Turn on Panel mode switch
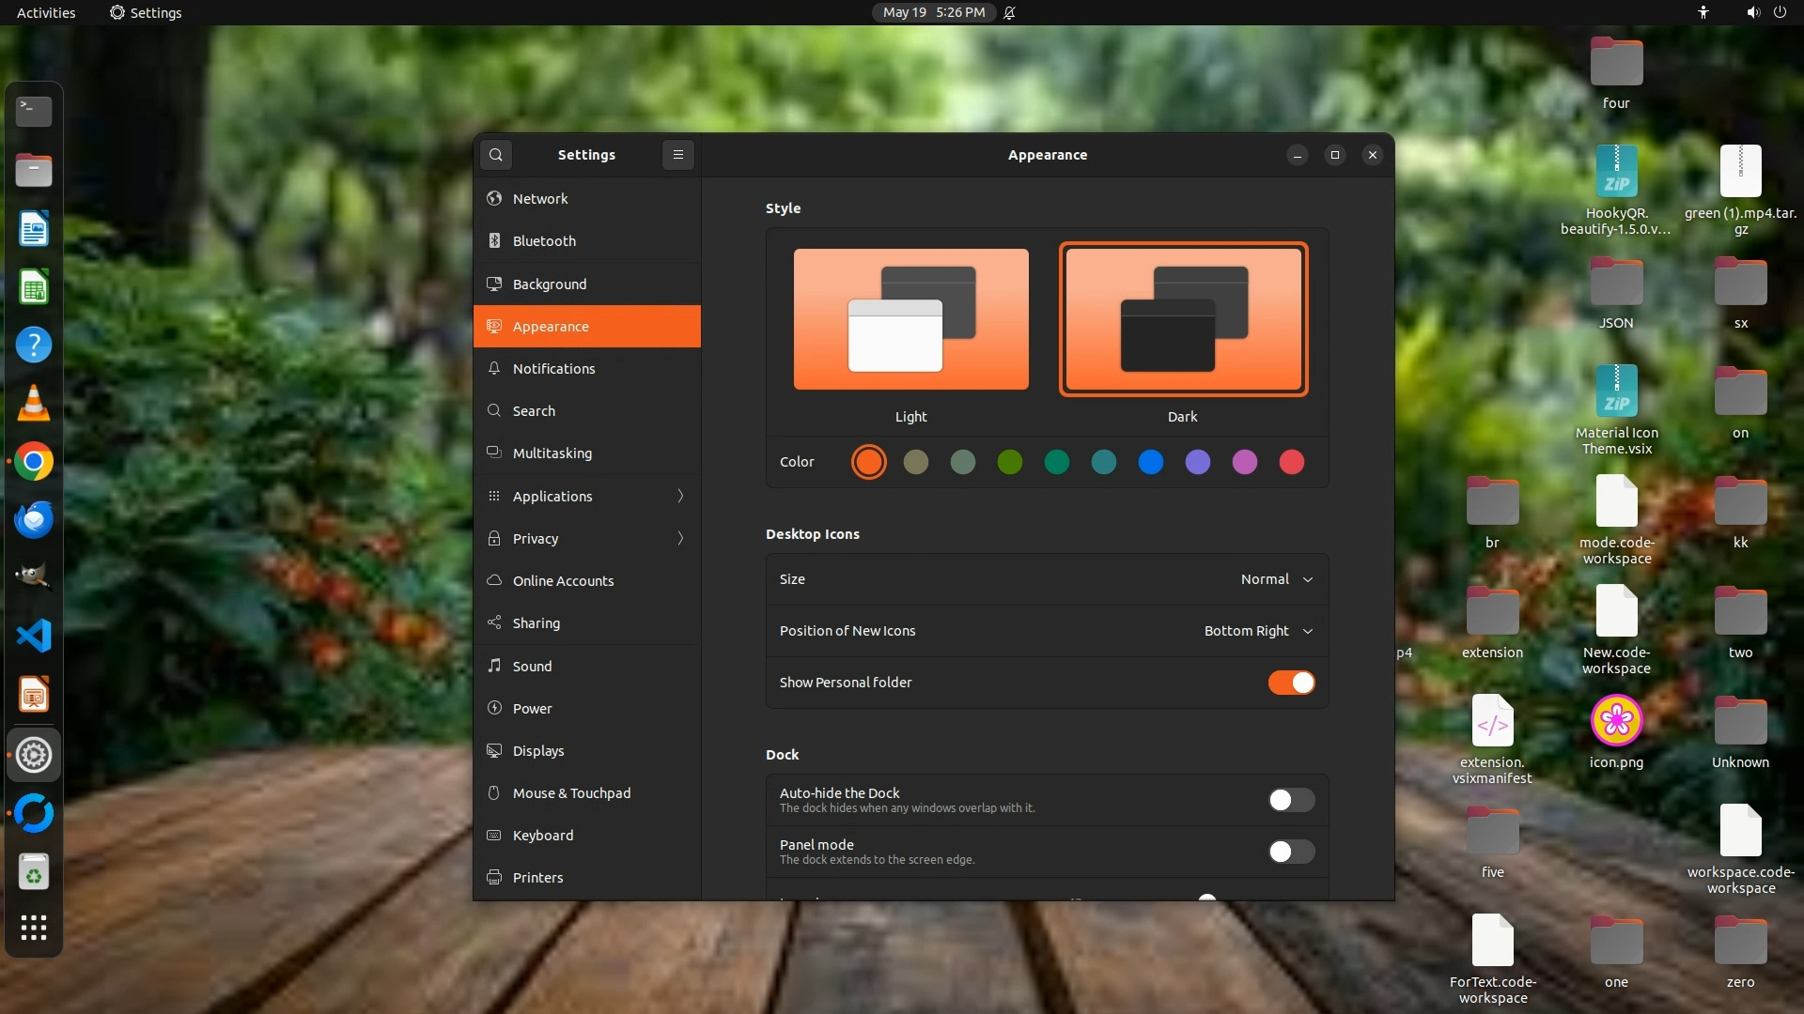 (x=1291, y=852)
